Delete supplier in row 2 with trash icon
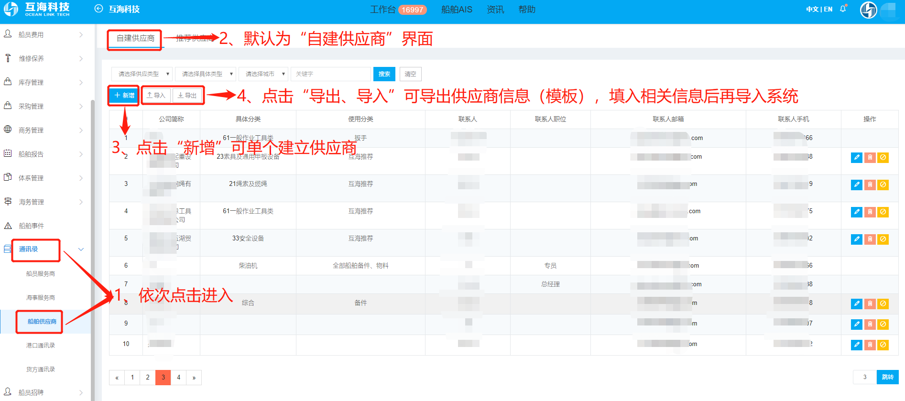This screenshot has height=401, width=905. click(870, 157)
